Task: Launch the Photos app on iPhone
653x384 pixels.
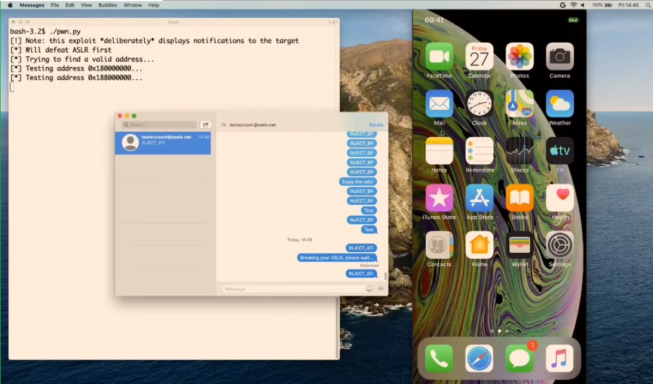Action: [520, 57]
